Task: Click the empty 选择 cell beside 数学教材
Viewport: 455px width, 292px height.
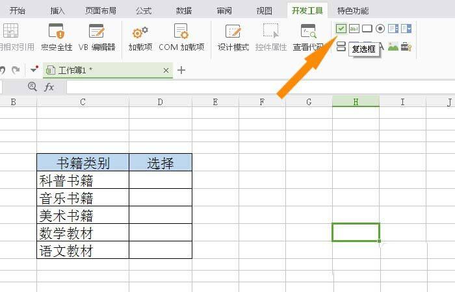Action: point(161,232)
